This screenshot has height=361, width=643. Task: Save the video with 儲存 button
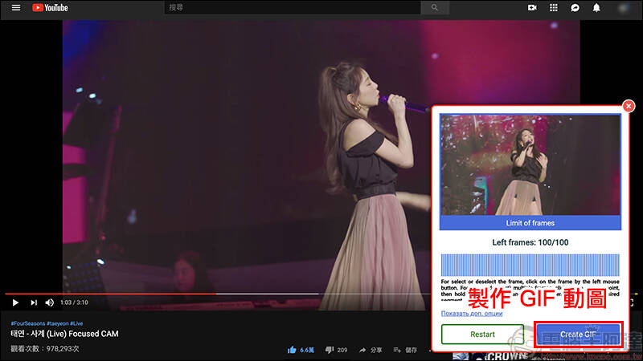(x=406, y=350)
